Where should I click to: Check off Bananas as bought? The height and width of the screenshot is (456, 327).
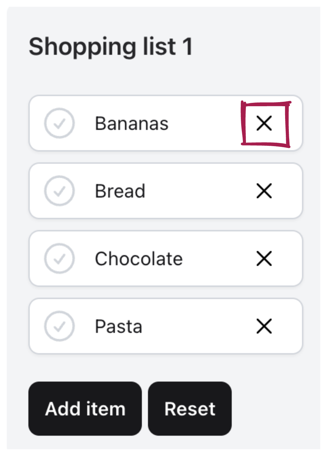[59, 123]
